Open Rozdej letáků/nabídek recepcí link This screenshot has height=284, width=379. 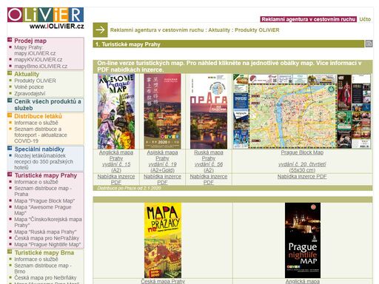44,161
